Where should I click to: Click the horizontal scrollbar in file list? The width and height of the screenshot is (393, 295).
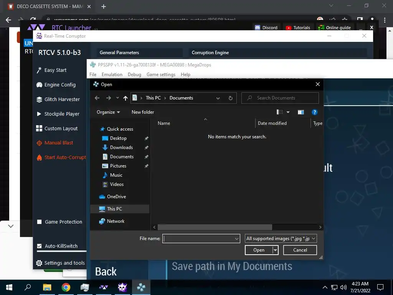coord(215,227)
